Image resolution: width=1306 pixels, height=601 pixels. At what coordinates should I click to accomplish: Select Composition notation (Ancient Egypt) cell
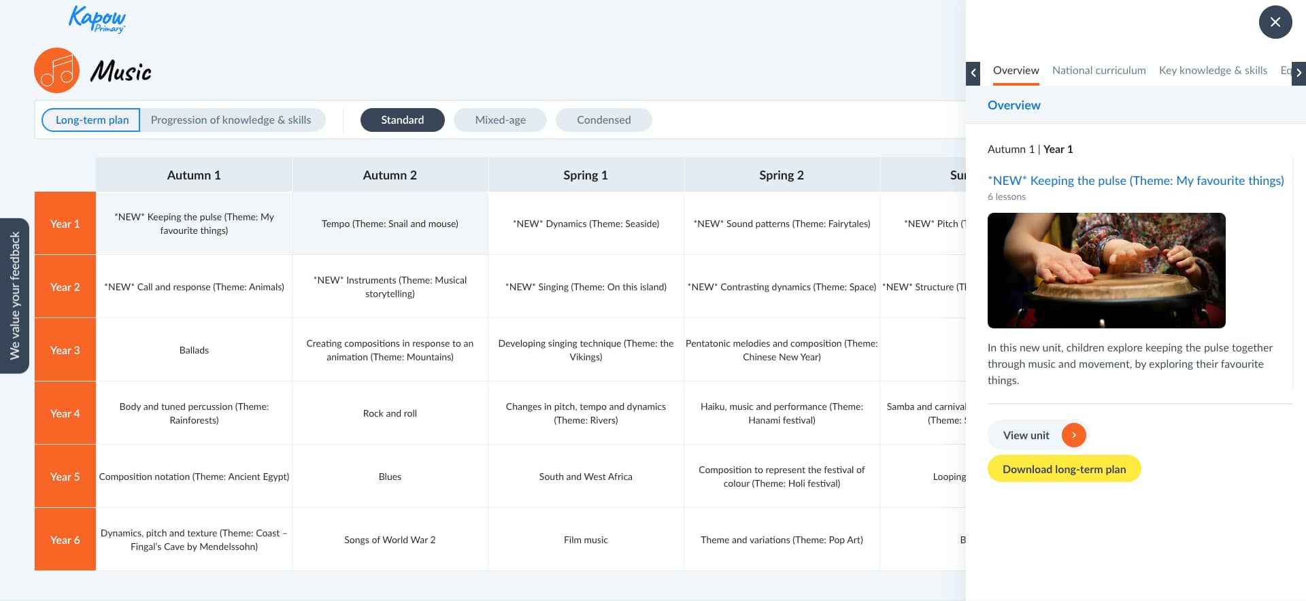[194, 477]
